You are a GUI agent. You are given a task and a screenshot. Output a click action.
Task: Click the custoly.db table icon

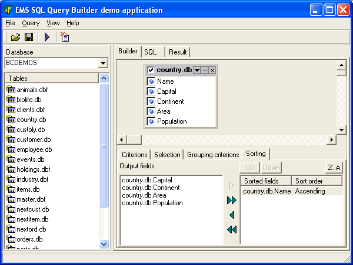point(11,129)
